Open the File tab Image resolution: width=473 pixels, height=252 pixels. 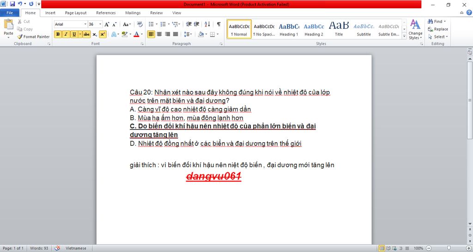(10, 12)
